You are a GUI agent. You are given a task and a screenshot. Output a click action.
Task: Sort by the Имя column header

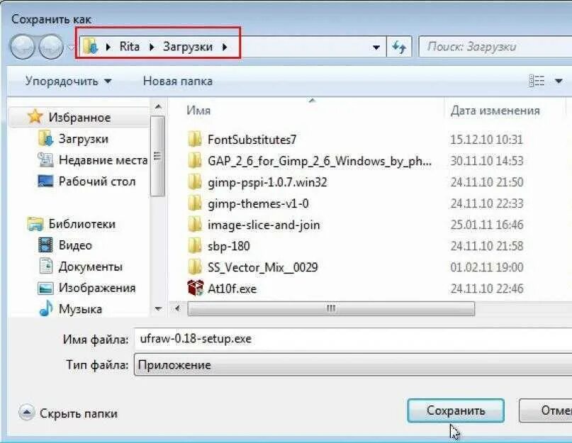tap(198, 110)
